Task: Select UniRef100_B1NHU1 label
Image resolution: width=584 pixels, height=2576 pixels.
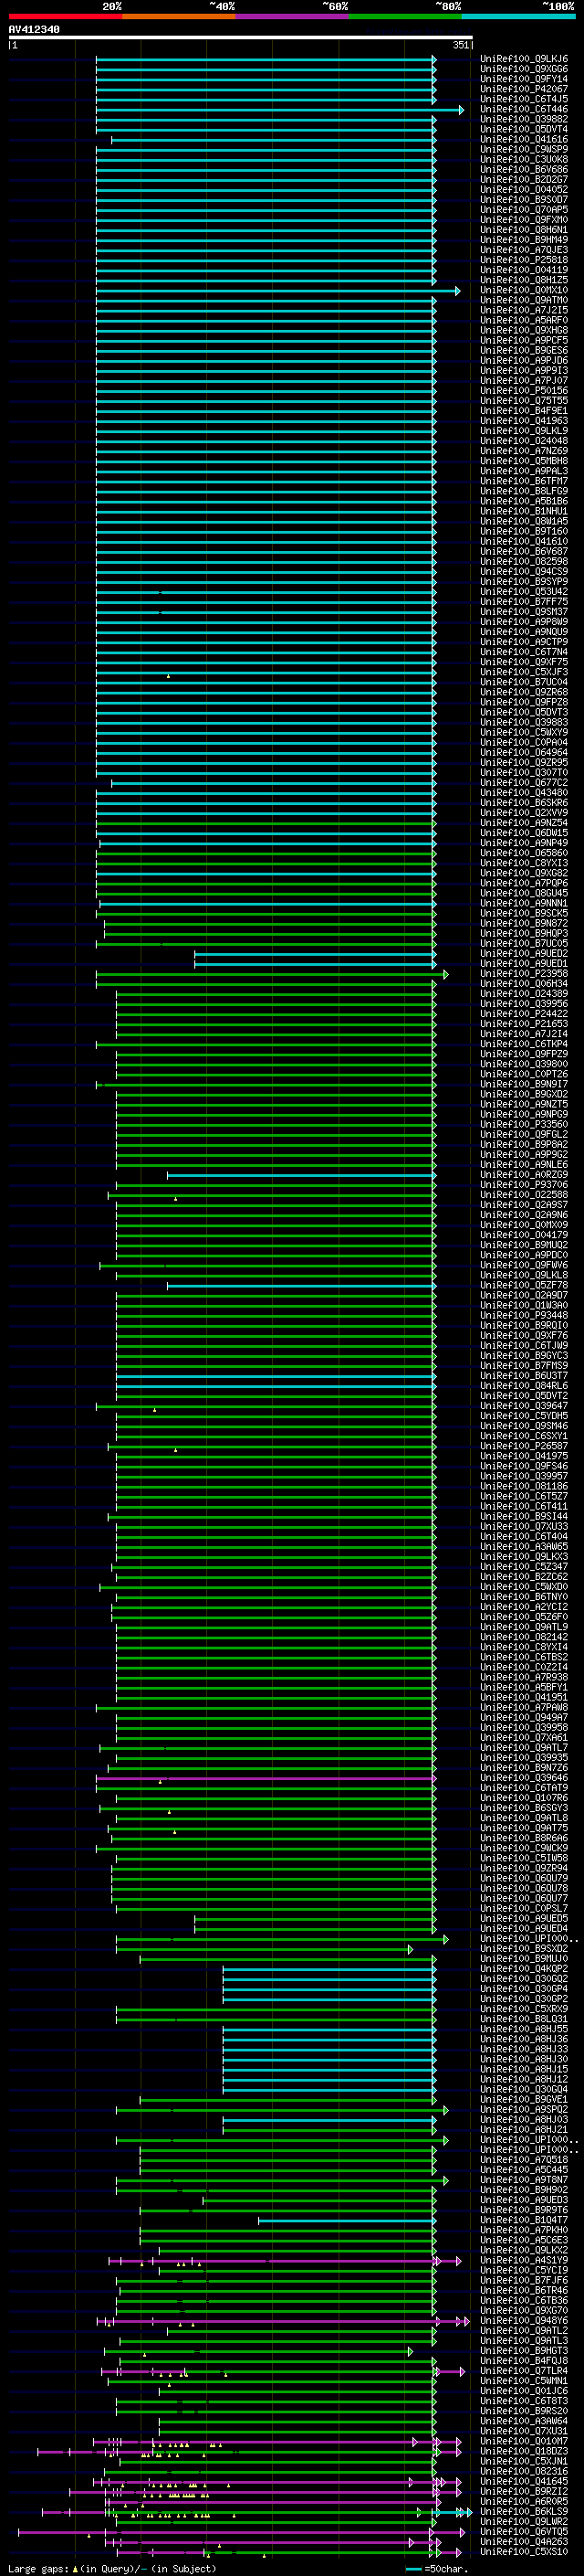Action: click(524, 511)
